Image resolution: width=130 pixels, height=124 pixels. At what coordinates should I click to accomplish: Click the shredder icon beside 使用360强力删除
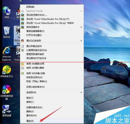23,68
